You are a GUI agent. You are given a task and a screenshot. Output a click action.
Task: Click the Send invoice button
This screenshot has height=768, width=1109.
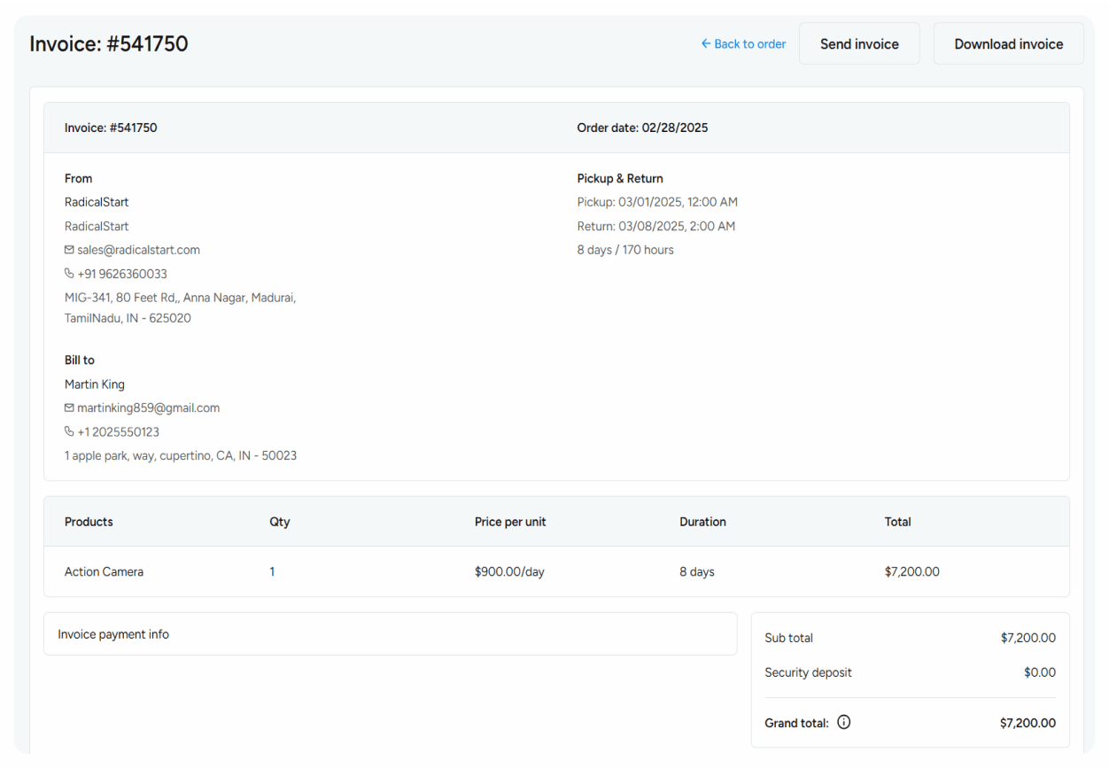(858, 43)
